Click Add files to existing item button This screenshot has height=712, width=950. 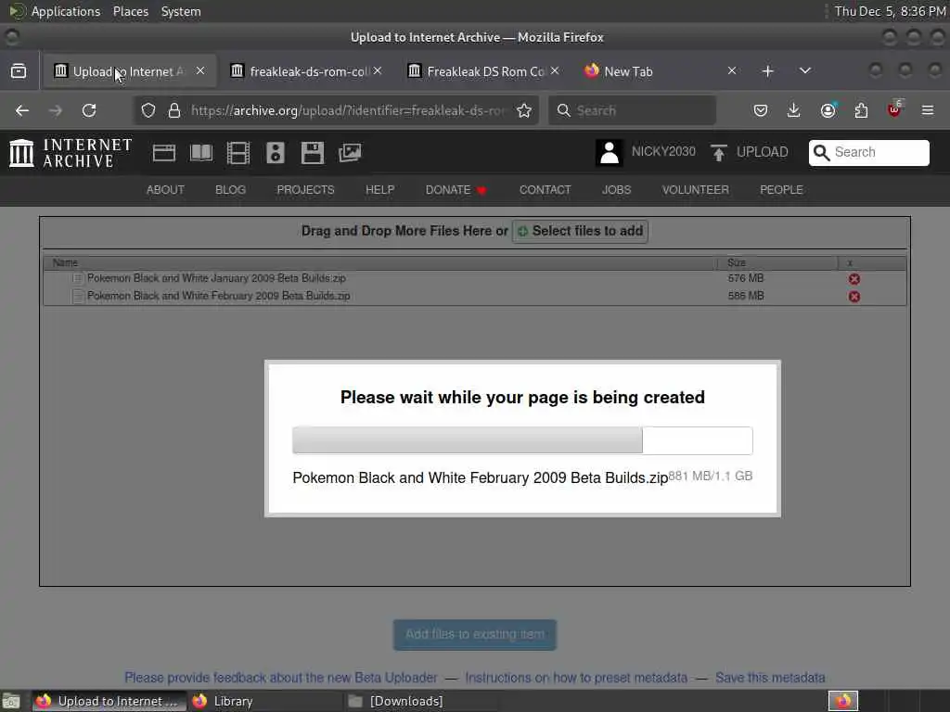point(475,634)
